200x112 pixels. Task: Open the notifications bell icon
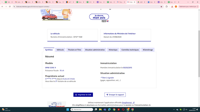(197, 110)
